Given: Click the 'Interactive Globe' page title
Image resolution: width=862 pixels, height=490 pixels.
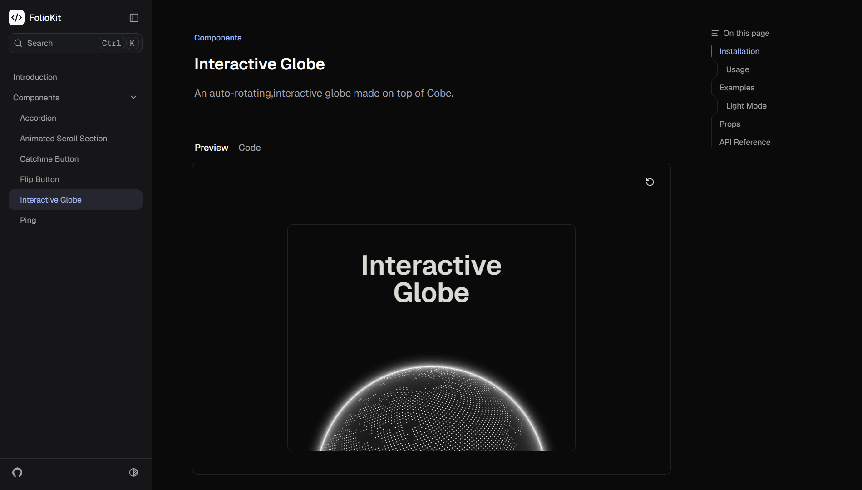Looking at the screenshot, I should pos(260,64).
